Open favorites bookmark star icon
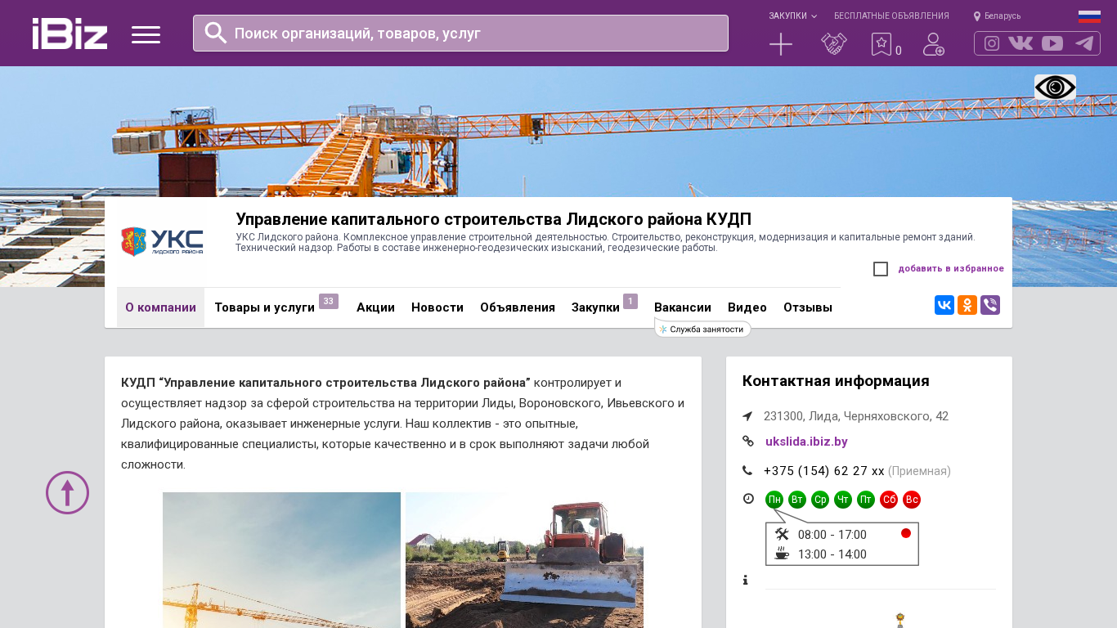The width and height of the screenshot is (1117, 628). [881, 44]
